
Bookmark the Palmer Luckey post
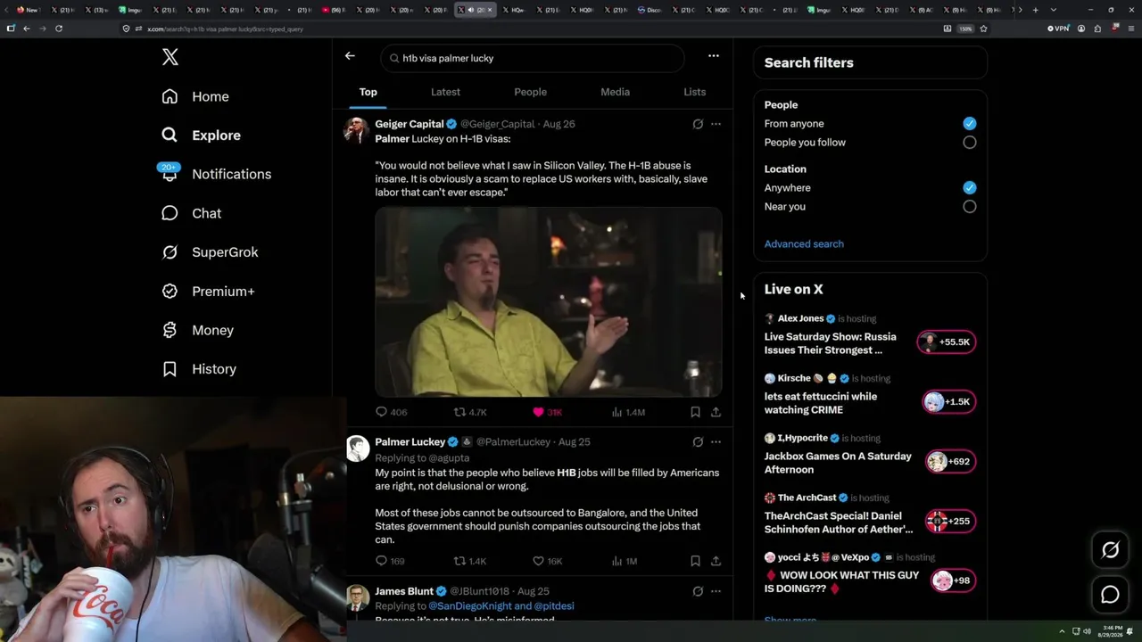point(695,561)
